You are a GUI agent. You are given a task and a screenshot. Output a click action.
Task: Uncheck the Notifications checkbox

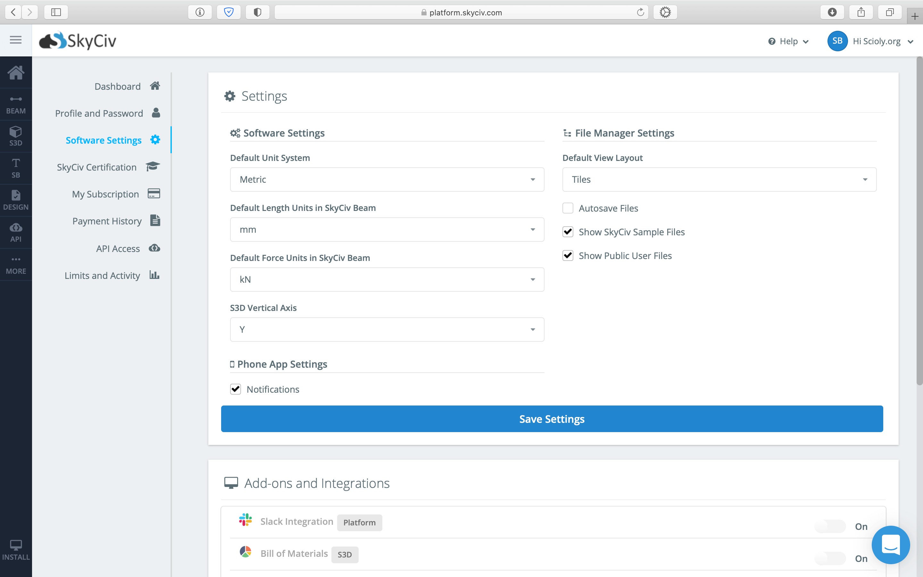[x=235, y=389]
